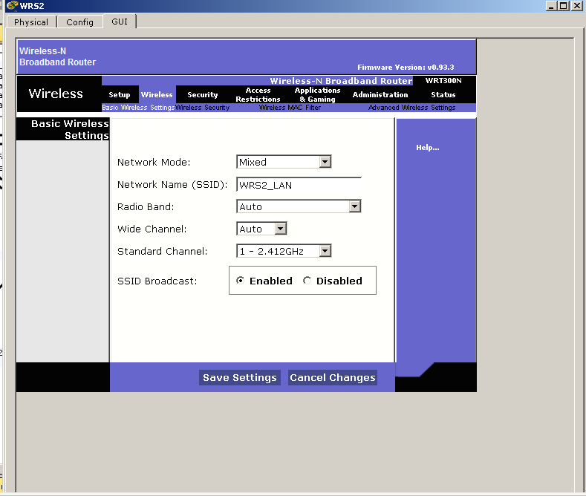Viewport: 586px width, 496px height.
Task: Maximize the WRS2 window
Action: click(564, 6)
